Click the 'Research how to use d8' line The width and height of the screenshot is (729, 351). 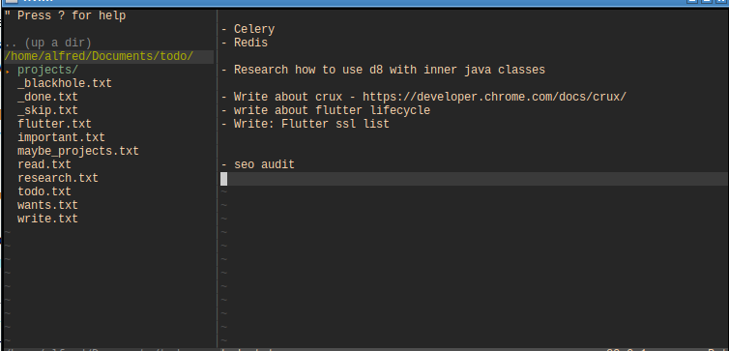coord(383,71)
